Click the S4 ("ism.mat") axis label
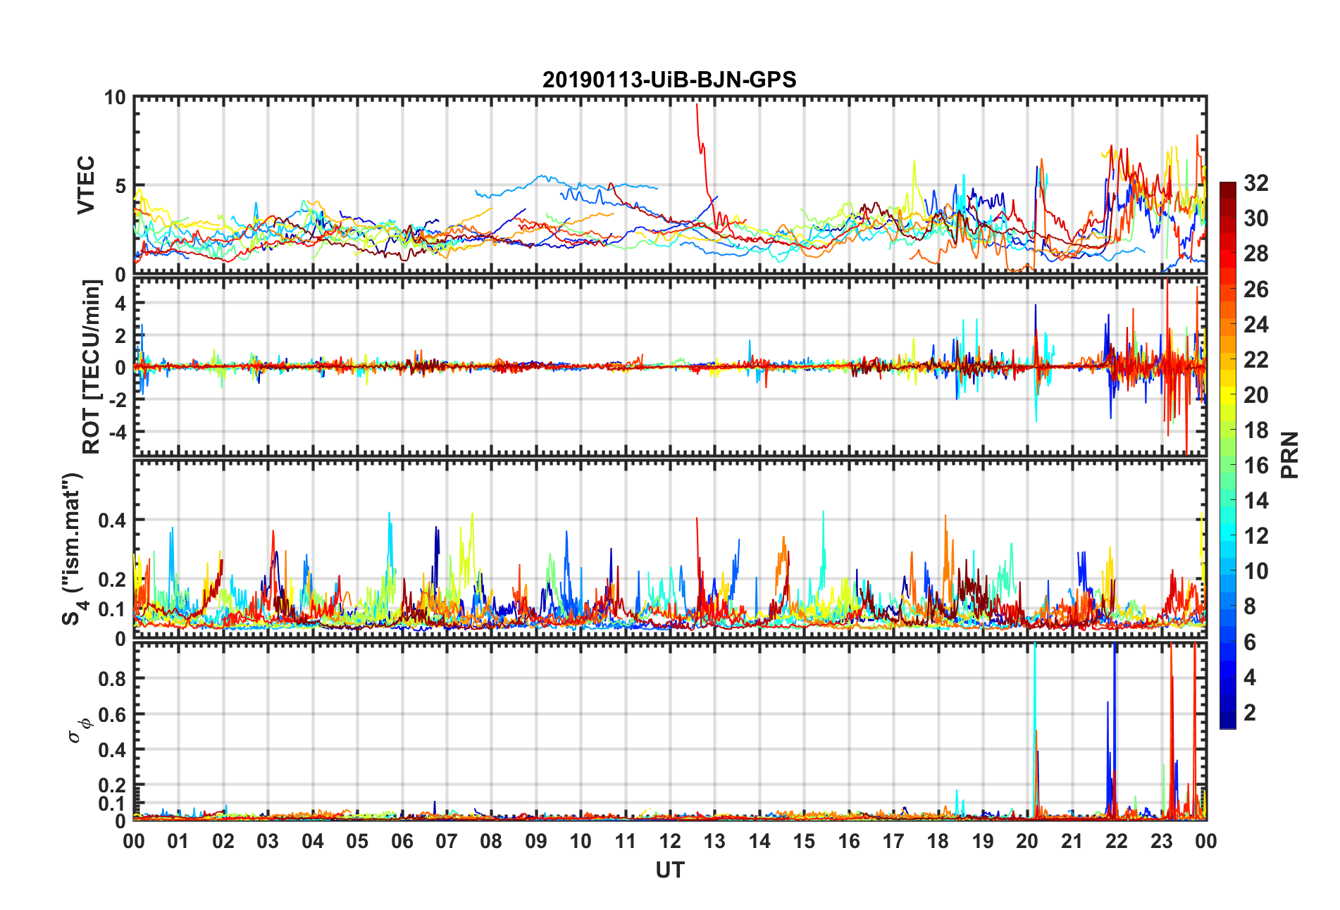This screenshot has height=910, width=1340. point(73,549)
